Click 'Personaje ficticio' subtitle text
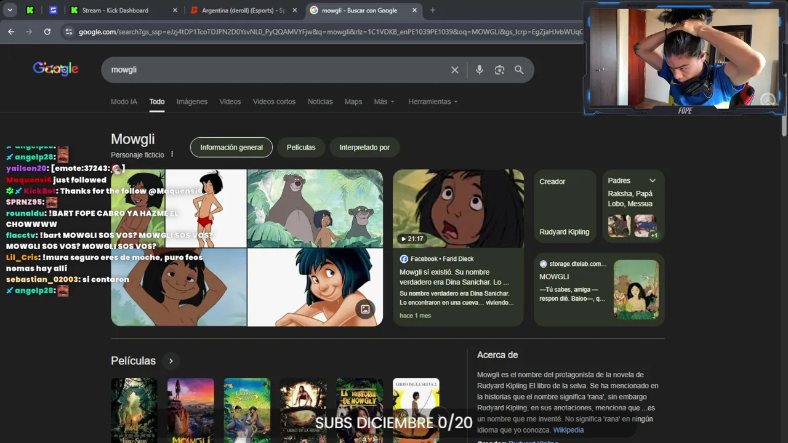Viewport: 788px width, 443px height. [x=137, y=155]
